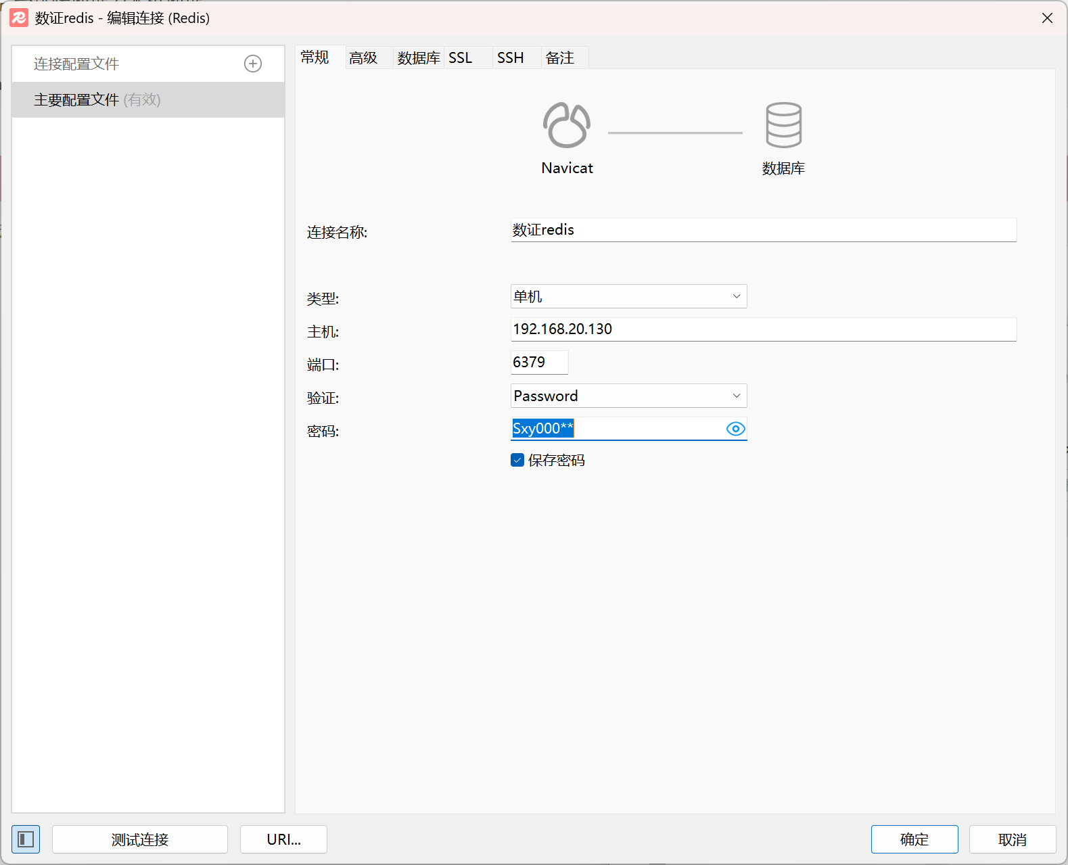
Task: Click the URI... button
Action: (283, 839)
